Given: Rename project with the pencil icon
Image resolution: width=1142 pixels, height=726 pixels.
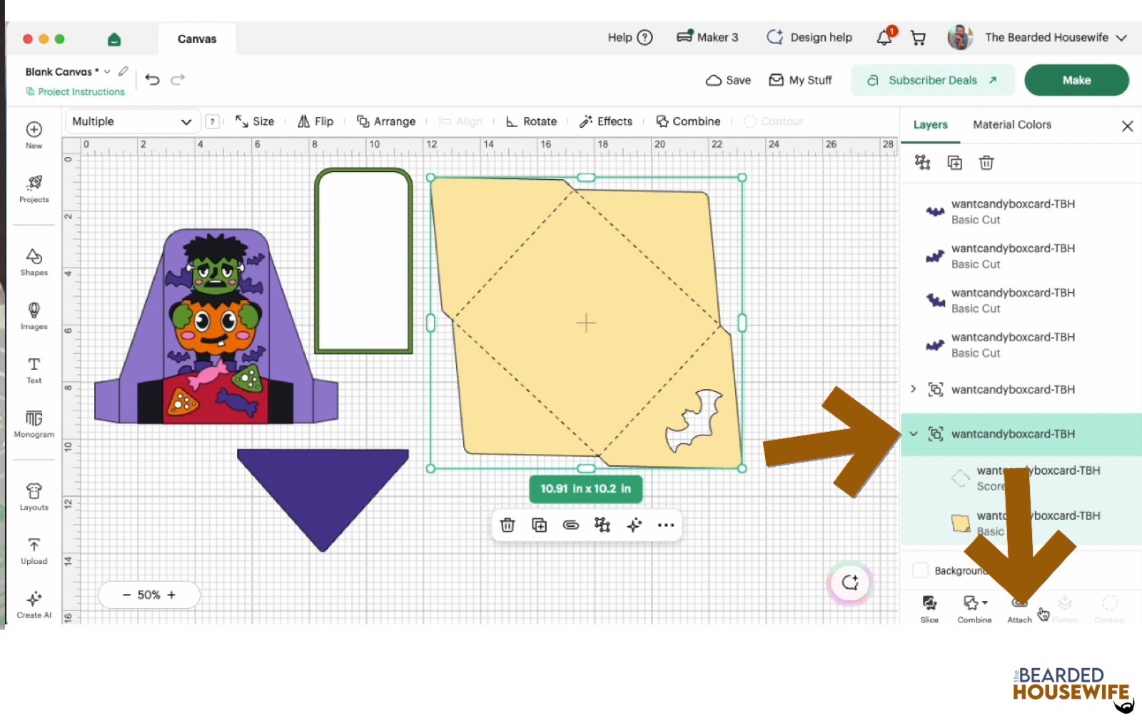Looking at the screenshot, I should click(123, 71).
